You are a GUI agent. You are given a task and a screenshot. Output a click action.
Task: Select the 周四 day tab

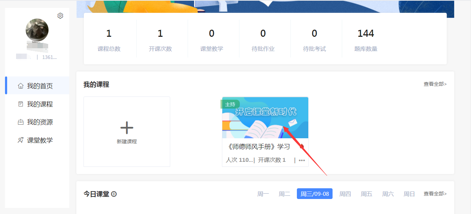[x=345, y=194]
